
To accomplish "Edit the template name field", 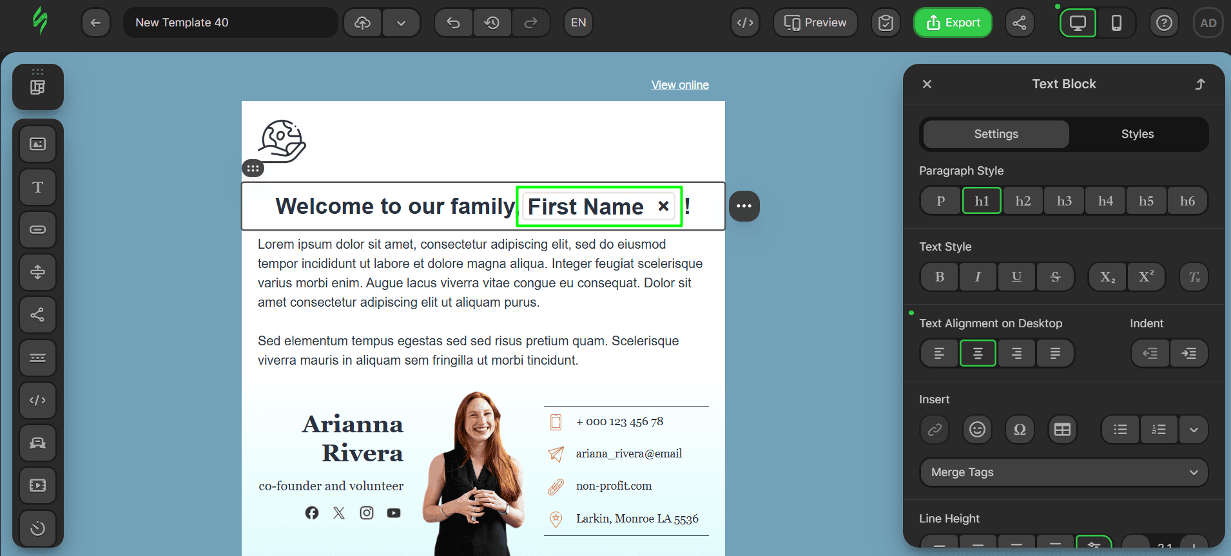I will point(230,23).
